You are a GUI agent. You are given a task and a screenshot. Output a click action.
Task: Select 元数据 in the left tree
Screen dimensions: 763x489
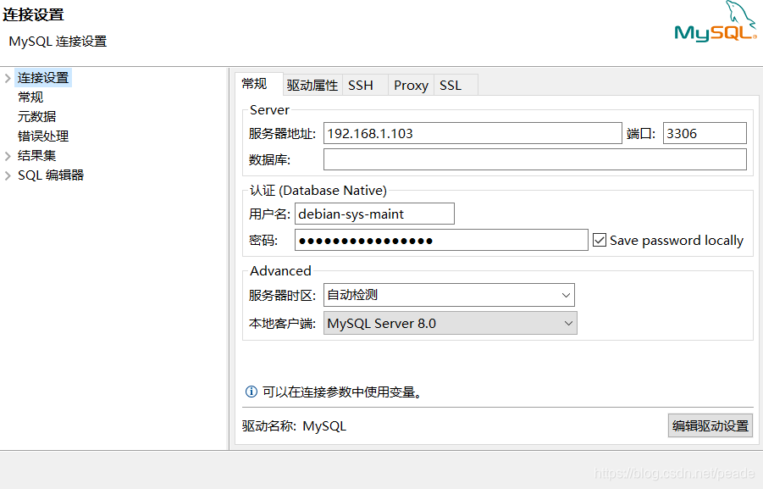[x=37, y=117]
